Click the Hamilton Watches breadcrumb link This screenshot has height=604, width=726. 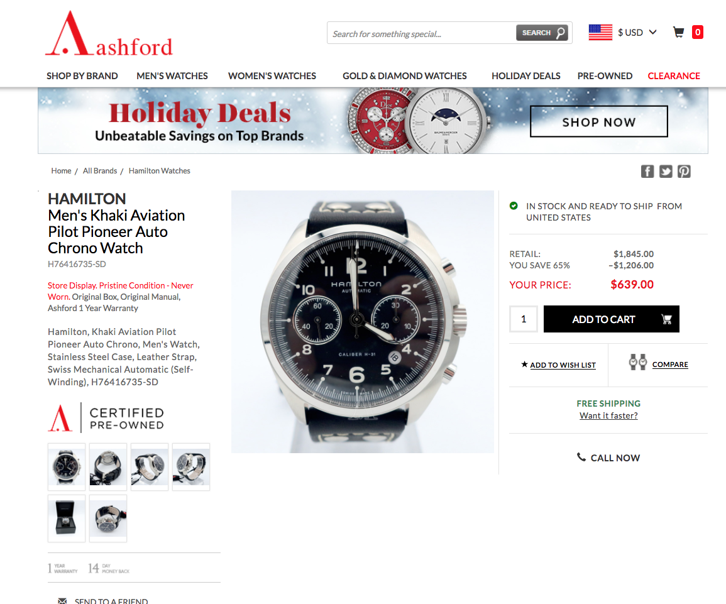(x=159, y=171)
